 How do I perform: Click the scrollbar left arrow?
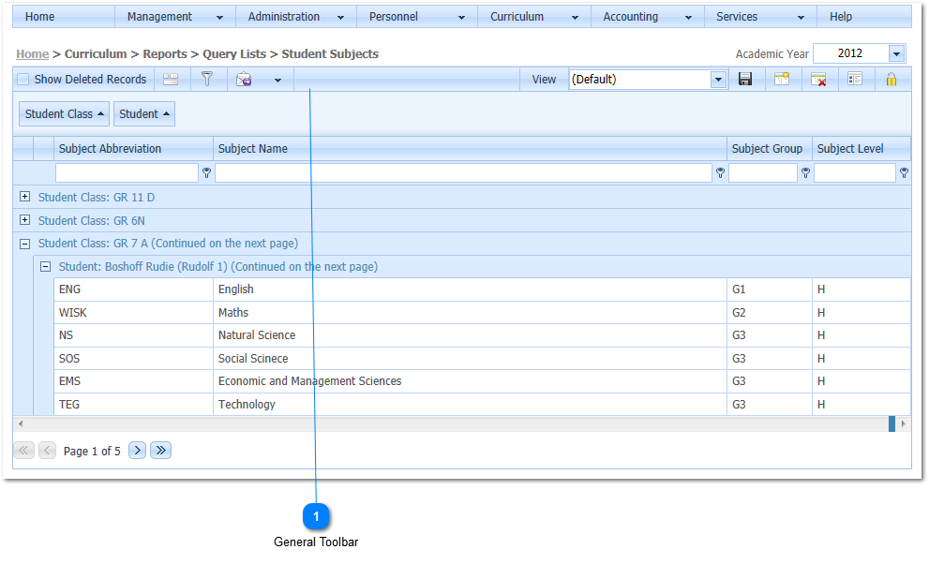[21, 423]
